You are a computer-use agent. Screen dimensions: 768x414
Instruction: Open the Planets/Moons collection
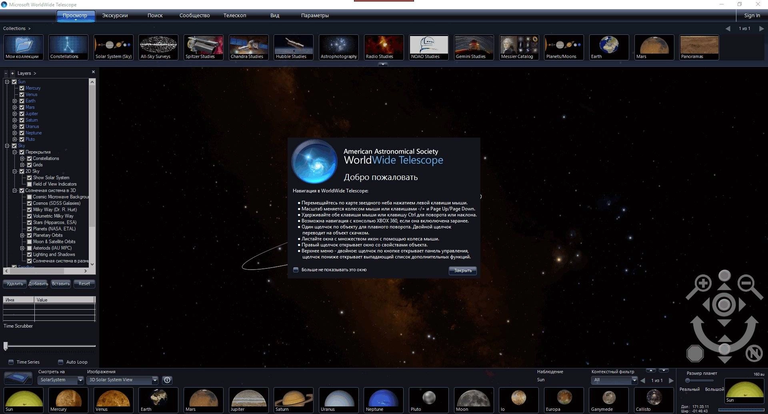[x=564, y=47]
